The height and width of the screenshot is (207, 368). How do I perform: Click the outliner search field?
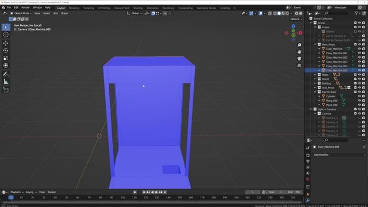336,13
